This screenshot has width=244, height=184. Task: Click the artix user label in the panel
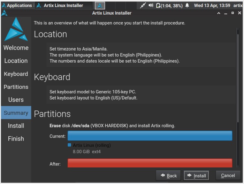tap(238, 6)
